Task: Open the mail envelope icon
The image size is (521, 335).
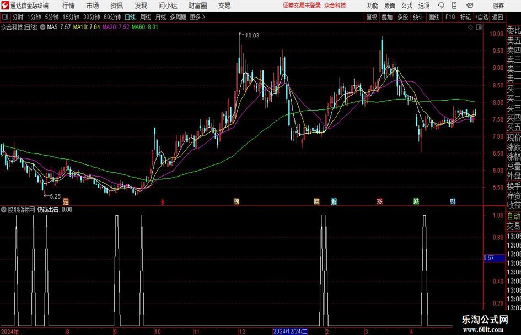Action: [470, 6]
